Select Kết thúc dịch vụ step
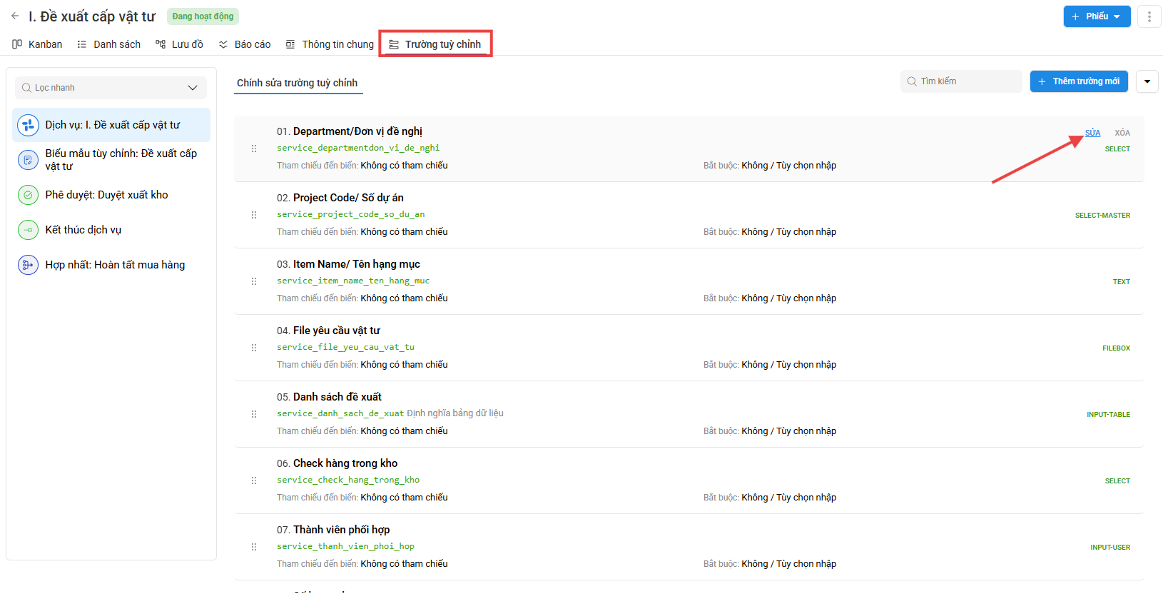1163x599 pixels. (x=111, y=230)
